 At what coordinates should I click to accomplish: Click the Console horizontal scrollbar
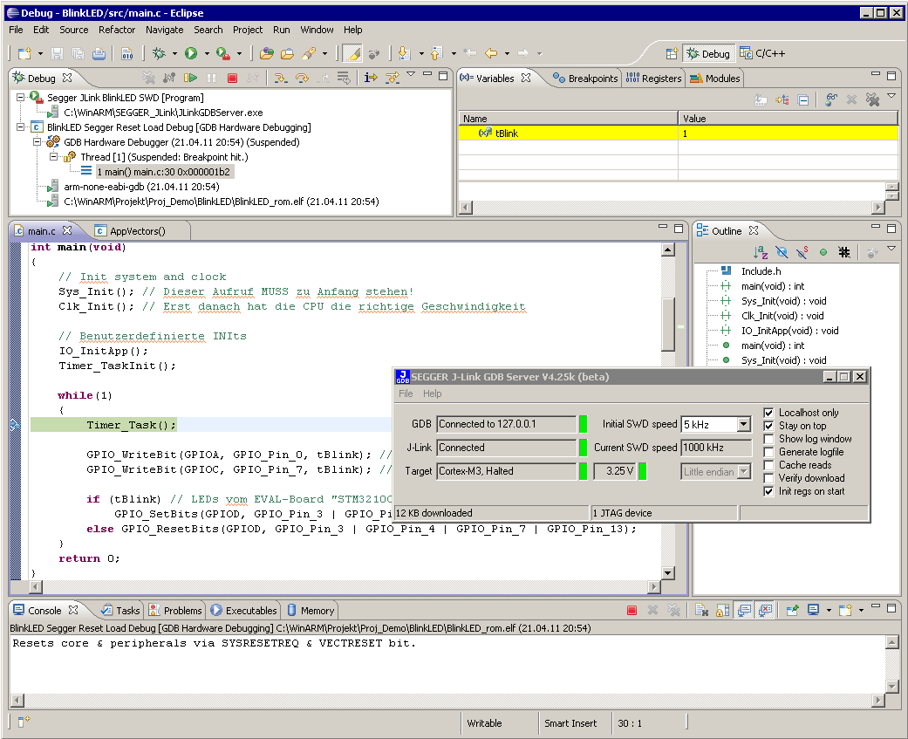pos(447,701)
